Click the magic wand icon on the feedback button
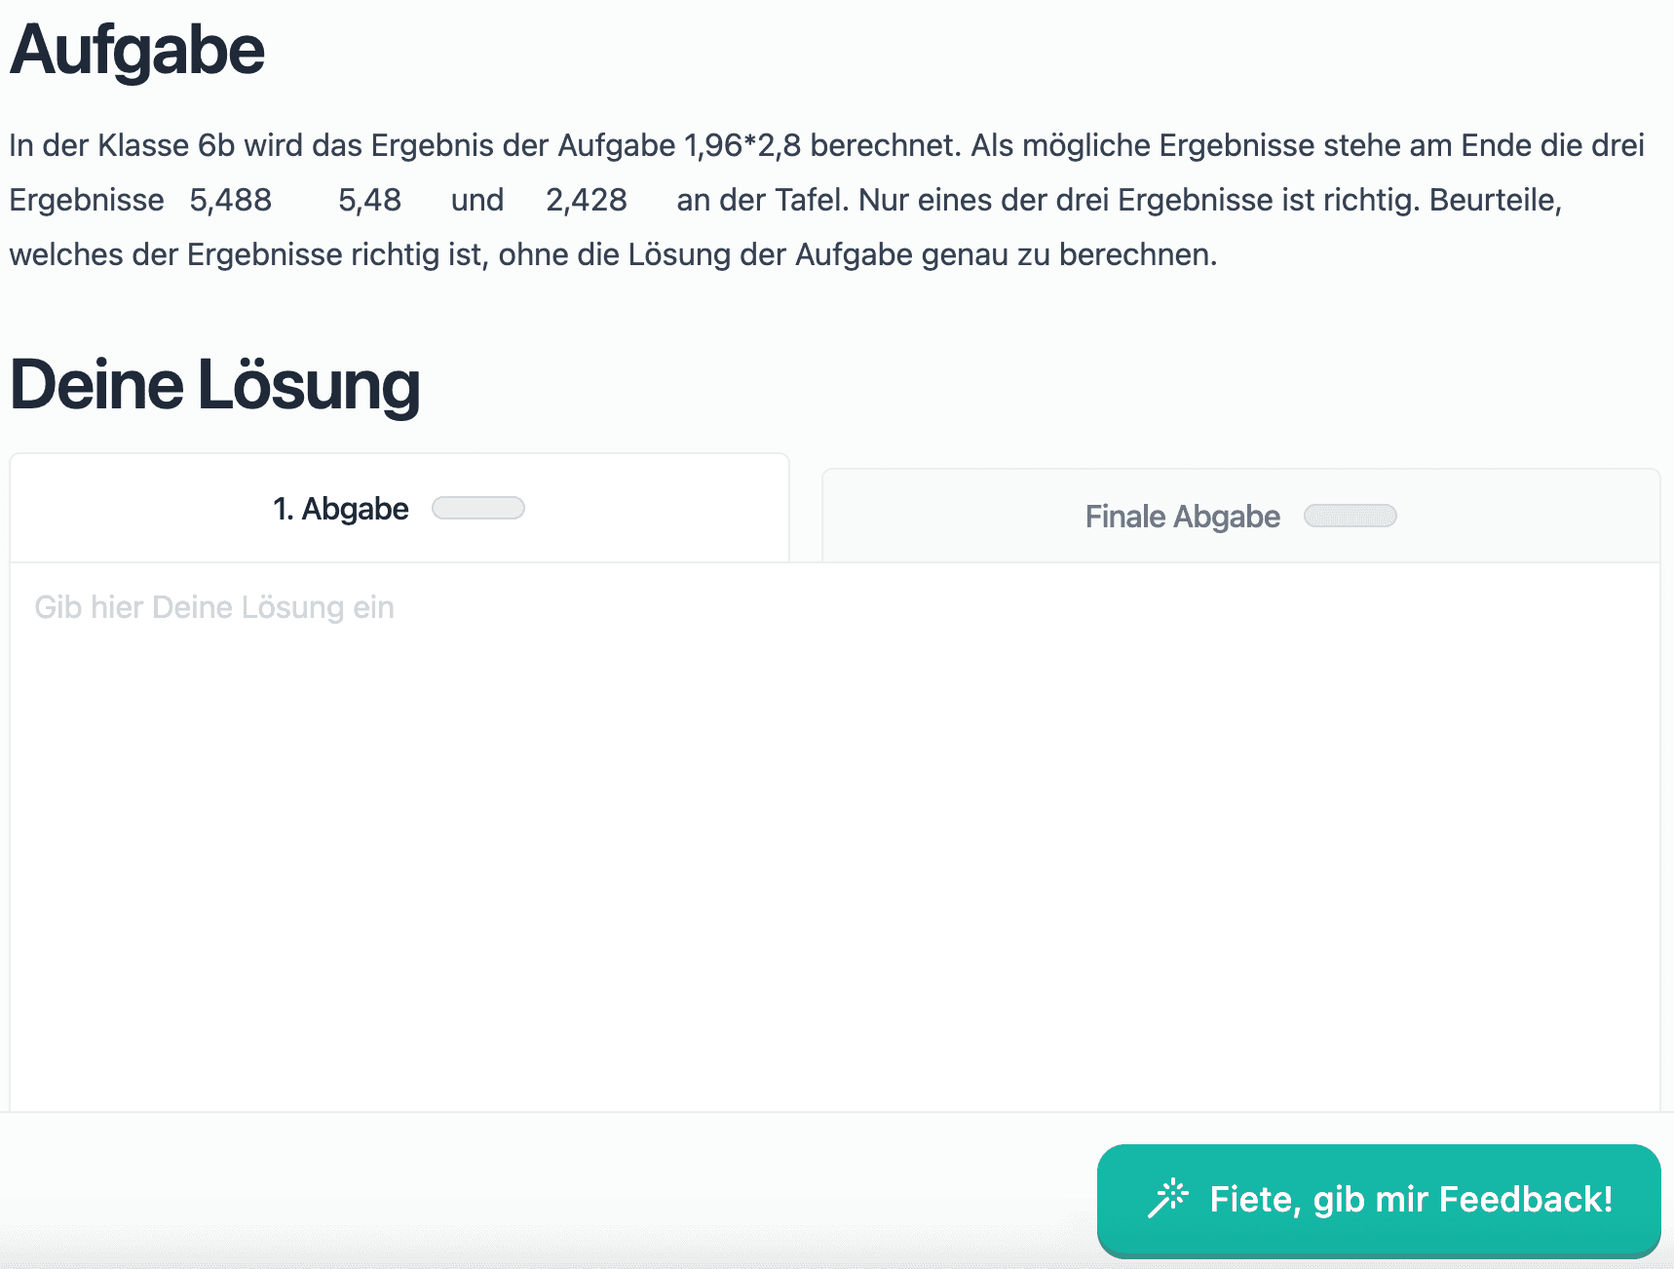This screenshot has height=1269, width=1674. [x=1167, y=1198]
